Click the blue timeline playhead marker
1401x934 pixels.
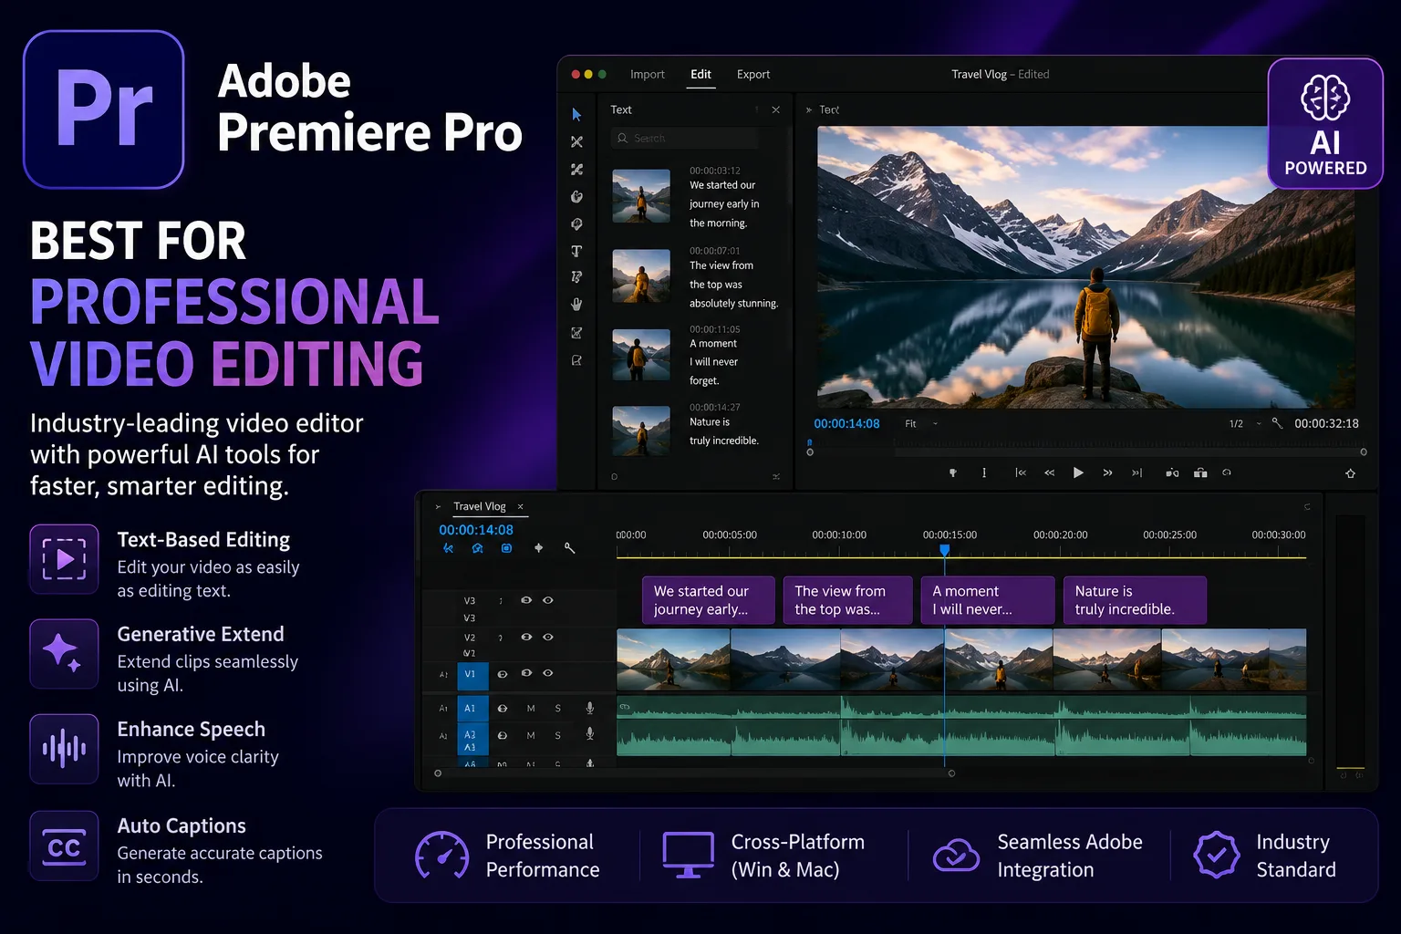(945, 550)
